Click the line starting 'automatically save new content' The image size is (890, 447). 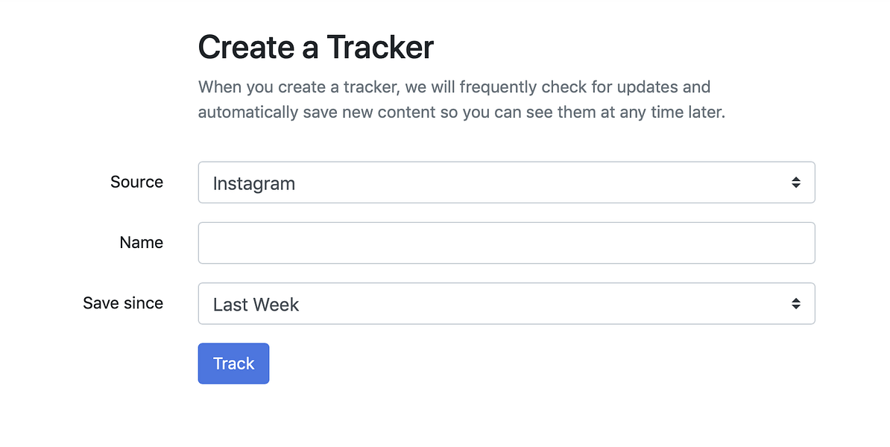(x=461, y=113)
